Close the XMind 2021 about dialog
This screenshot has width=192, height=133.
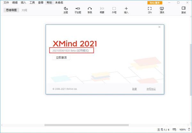[x=159, y=27]
